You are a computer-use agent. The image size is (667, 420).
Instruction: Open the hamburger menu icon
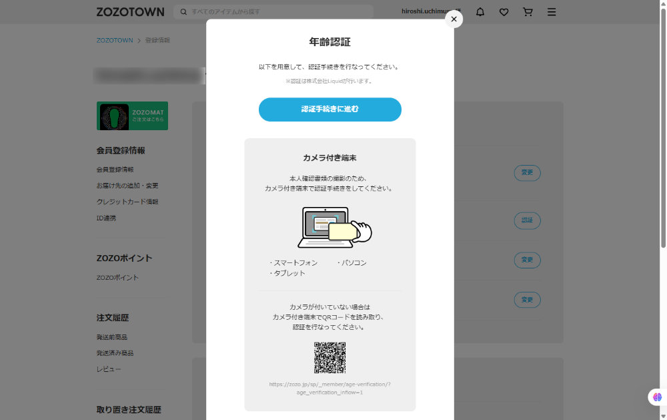pos(552,12)
